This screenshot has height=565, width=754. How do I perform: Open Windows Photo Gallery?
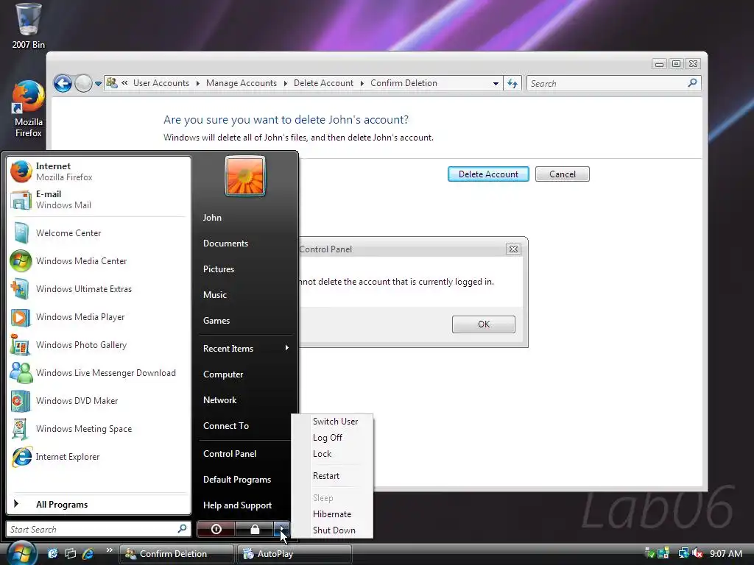[x=99, y=345]
